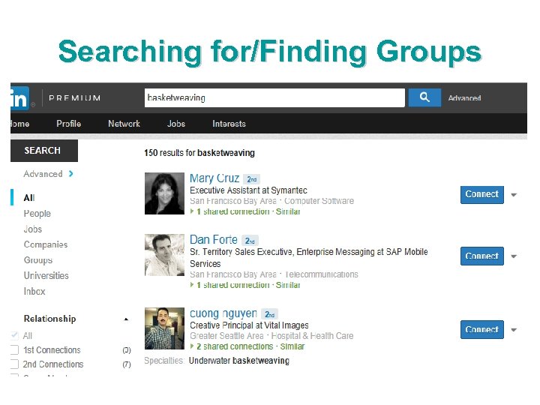The height and width of the screenshot is (405, 540).
Task: Click Connect button for Mary Cruz
Action: click(481, 194)
